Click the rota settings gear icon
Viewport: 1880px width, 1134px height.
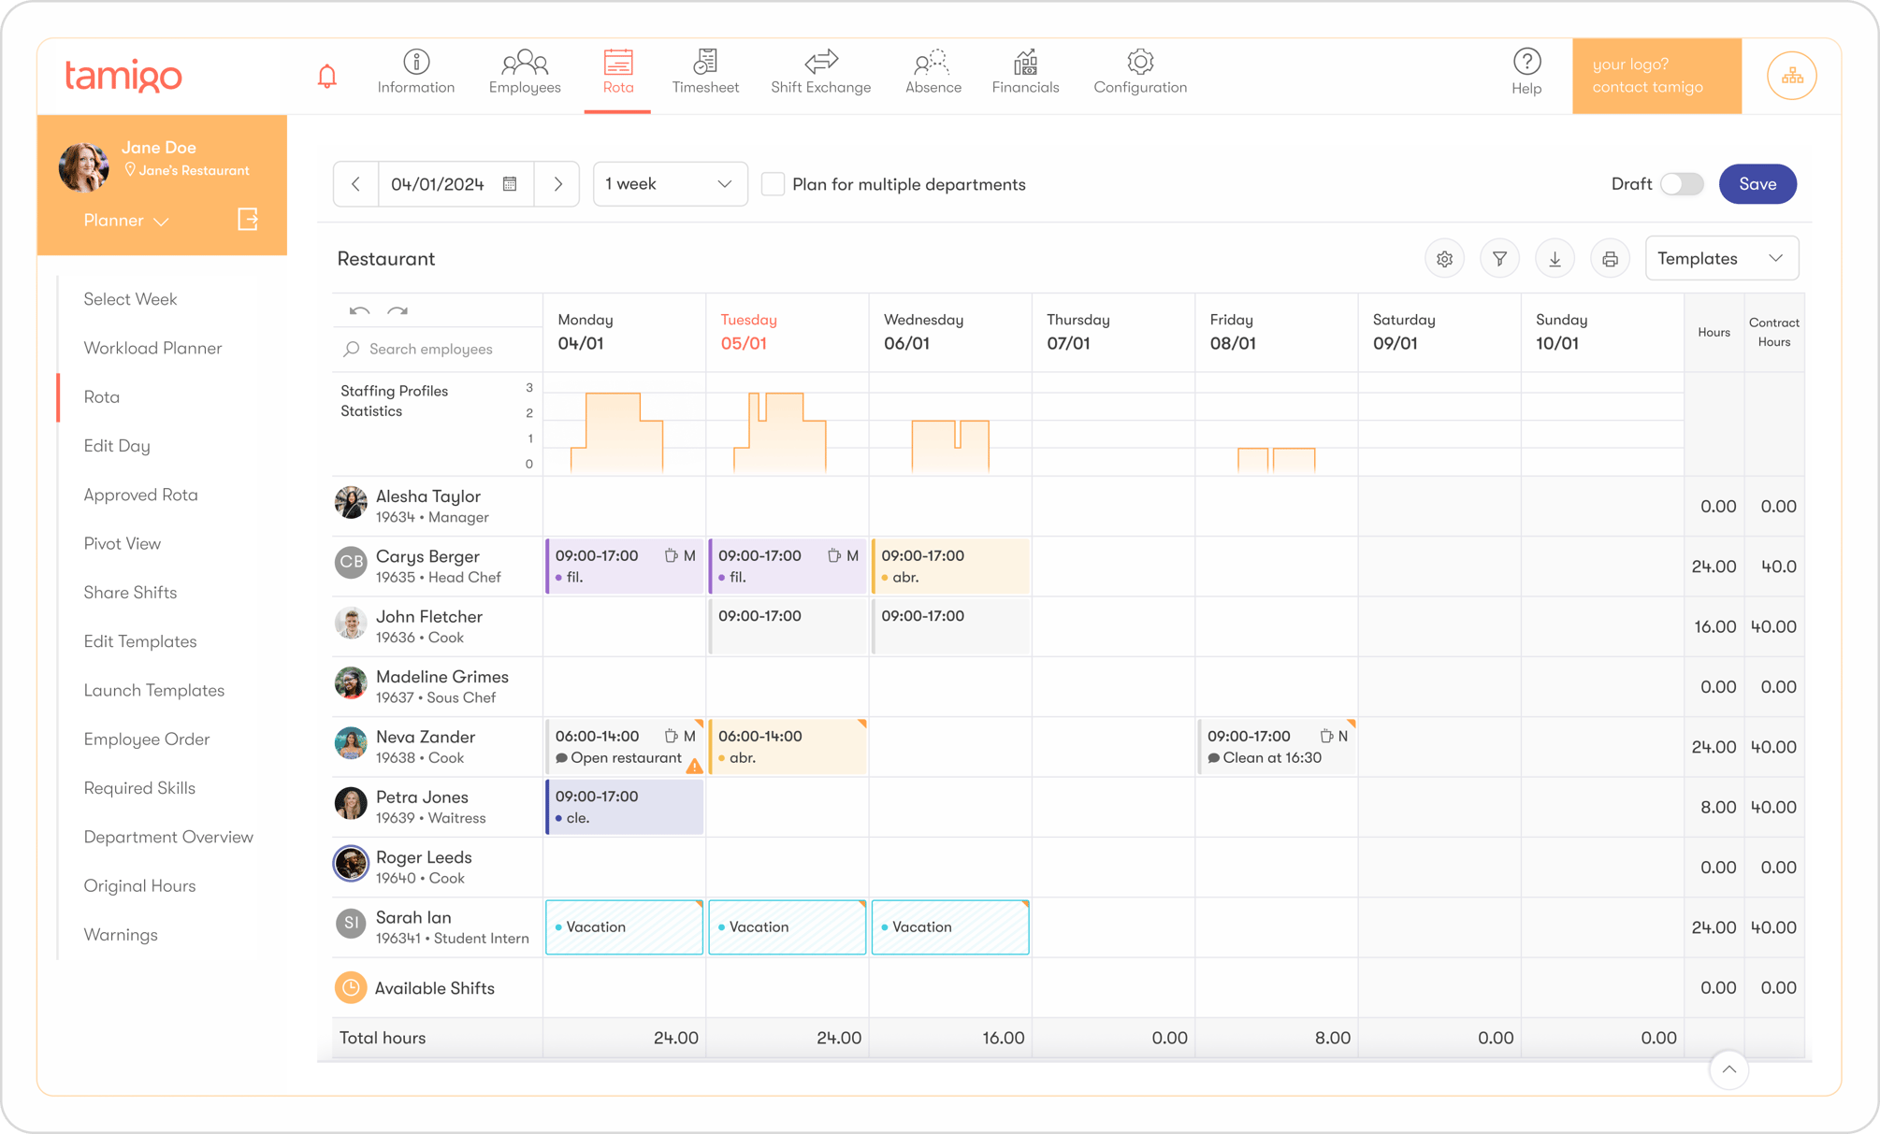point(1444,258)
